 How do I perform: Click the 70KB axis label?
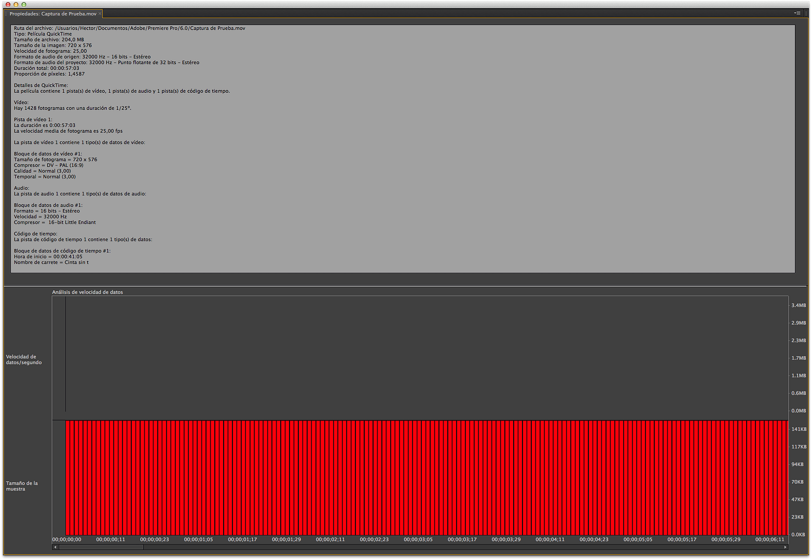click(x=797, y=482)
